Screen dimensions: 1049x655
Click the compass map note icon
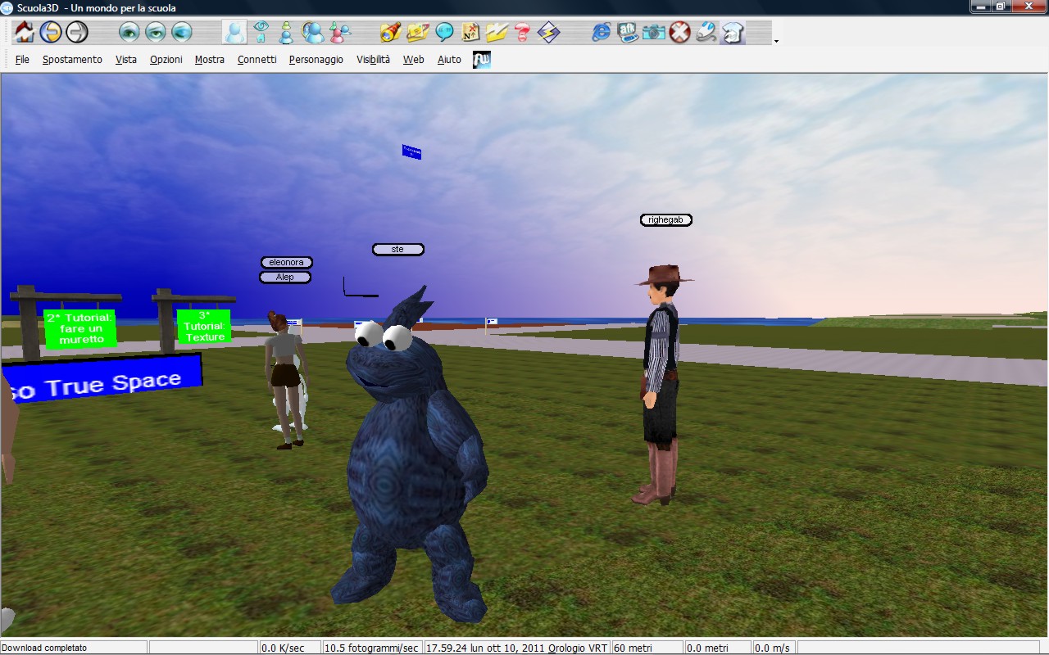click(470, 32)
